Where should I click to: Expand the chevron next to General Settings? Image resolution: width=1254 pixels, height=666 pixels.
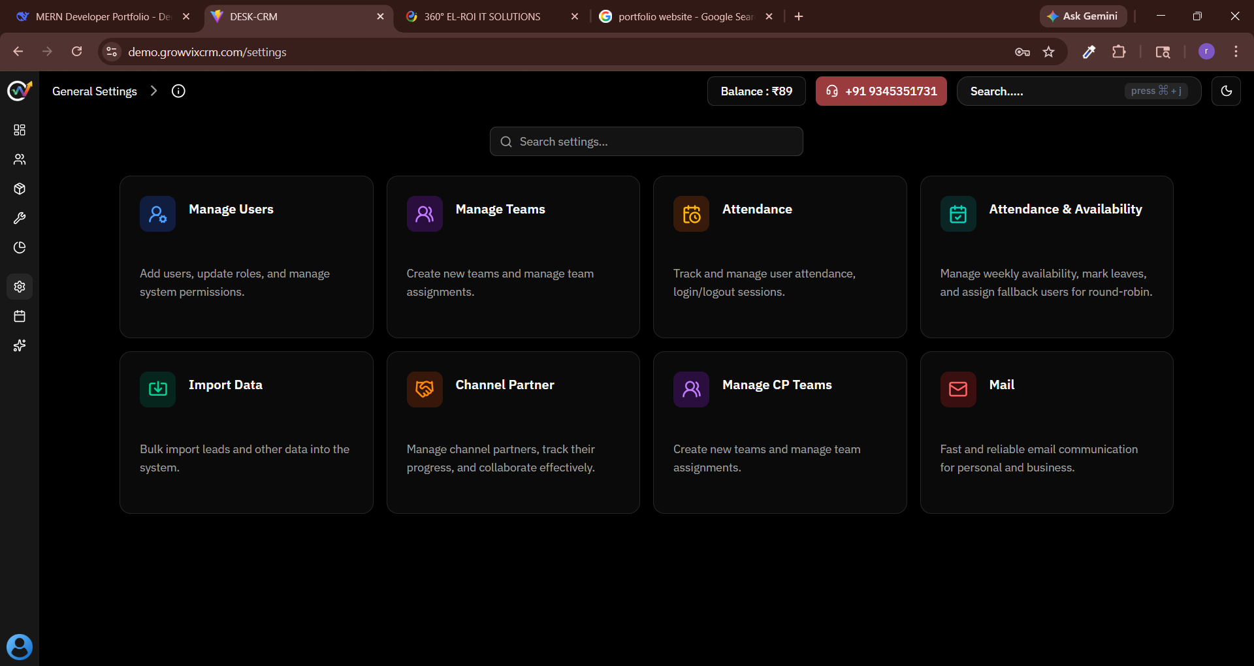[153, 91]
